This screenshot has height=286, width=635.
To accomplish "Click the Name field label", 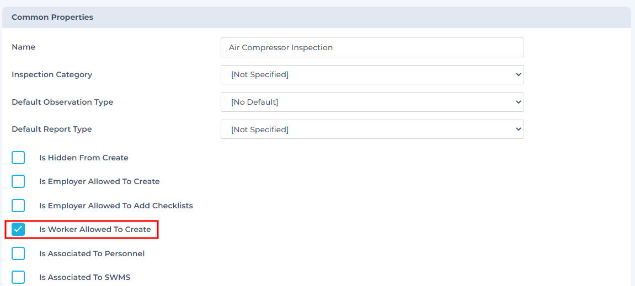I will pos(24,47).
